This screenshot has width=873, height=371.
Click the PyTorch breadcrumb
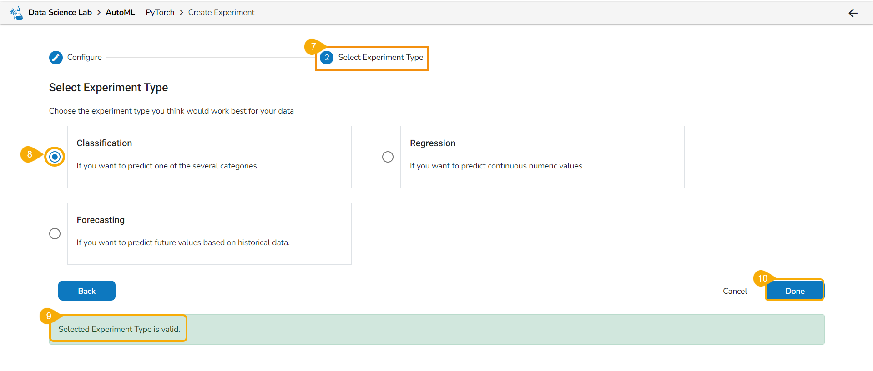pyautogui.click(x=160, y=12)
